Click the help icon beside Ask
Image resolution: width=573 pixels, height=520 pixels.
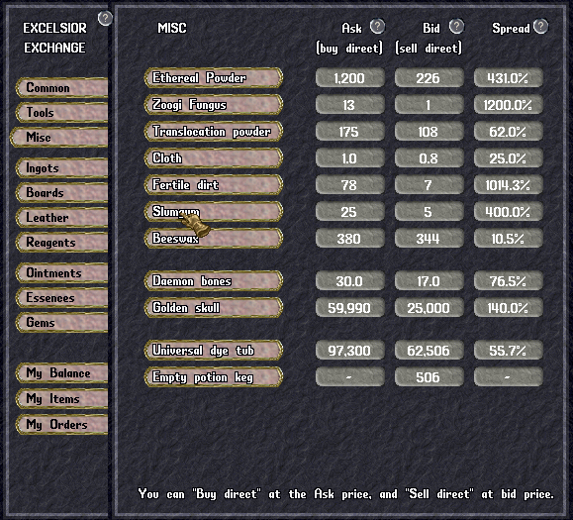[x=377, y=27]
